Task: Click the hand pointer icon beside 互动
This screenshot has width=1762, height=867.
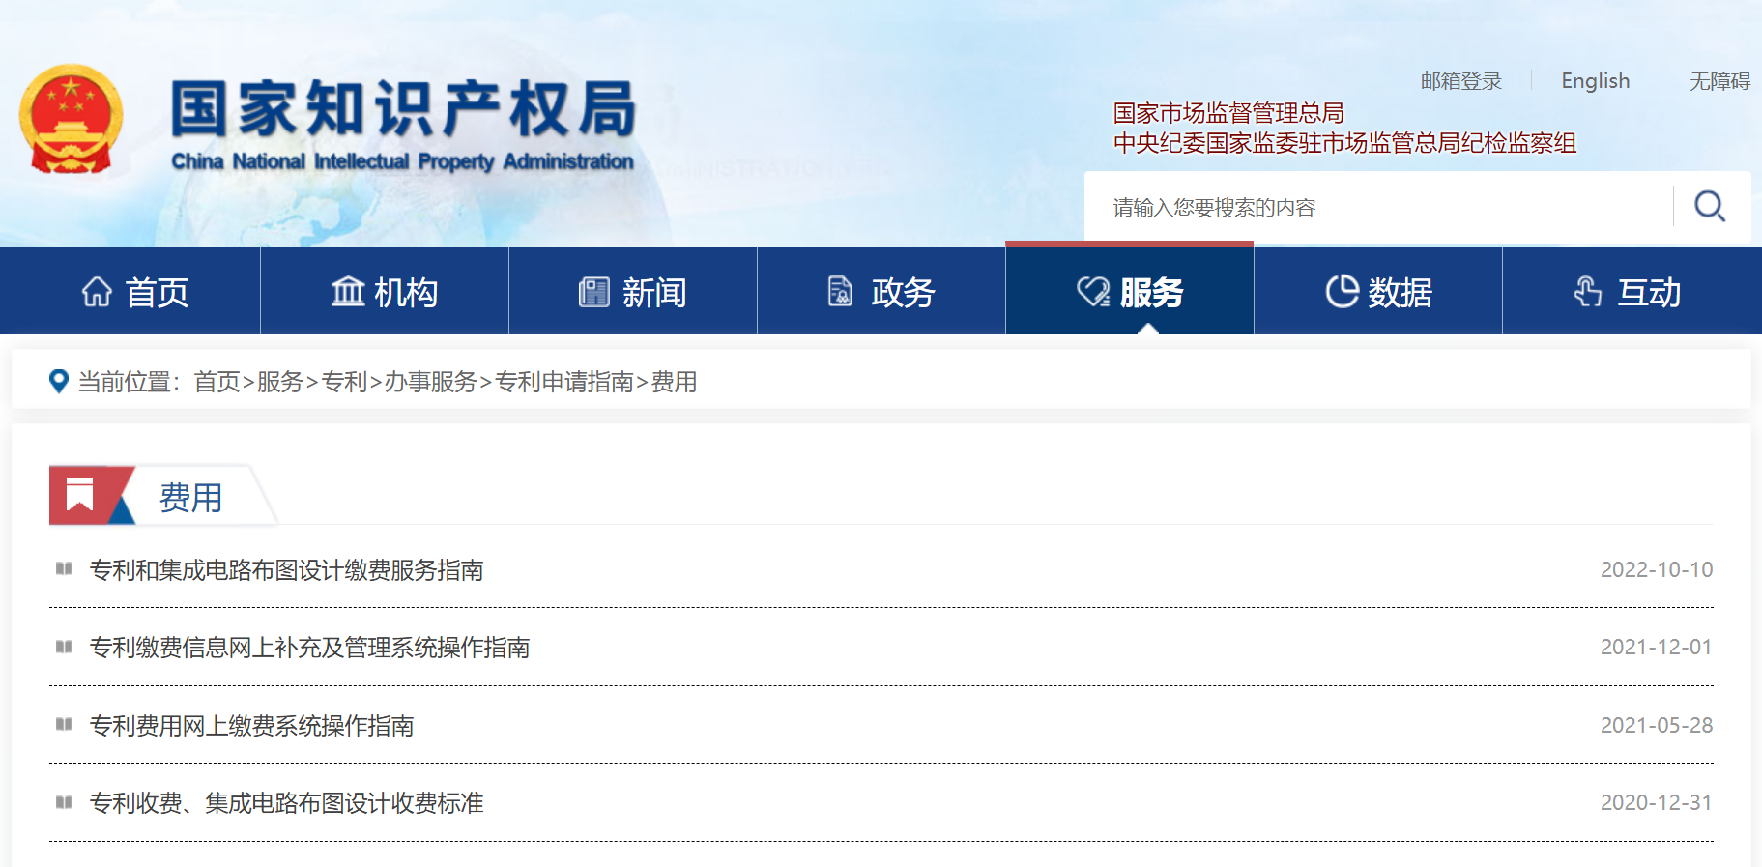Action: (x=1587, y=291)
